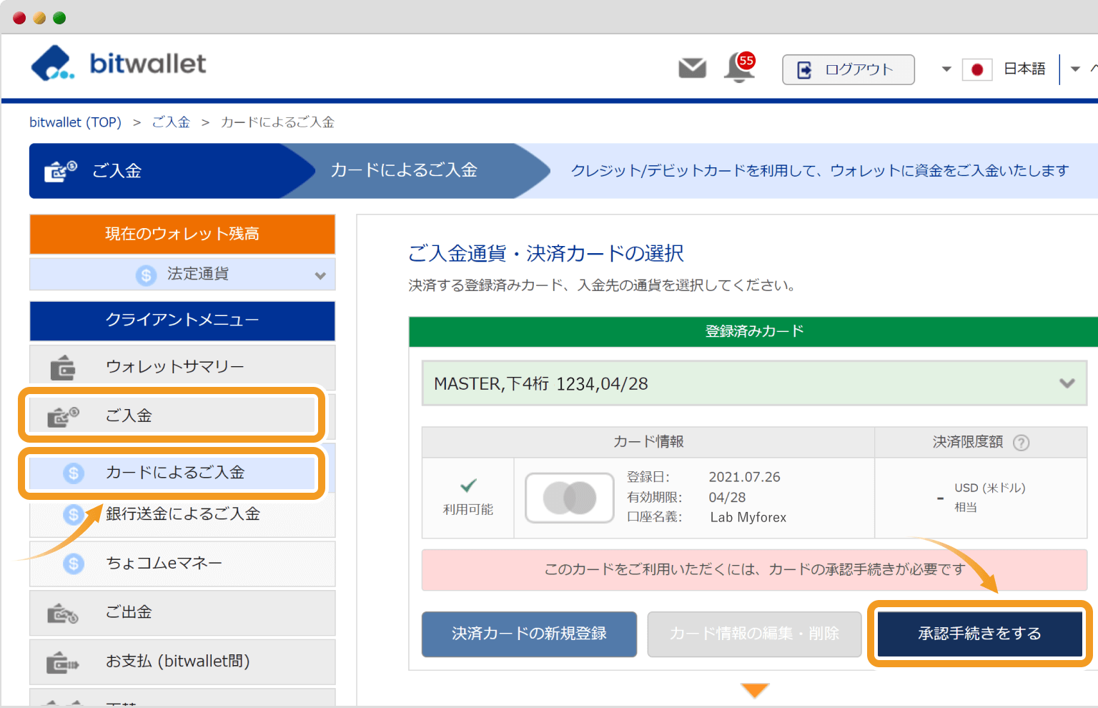Open お支払 (bitwallet間) menu item
The image size is (1098, 708).
point(182,662)
